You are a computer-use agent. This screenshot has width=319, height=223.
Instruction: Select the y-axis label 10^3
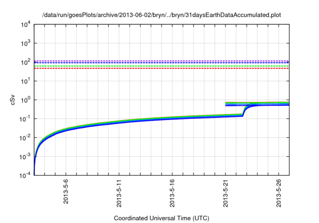point(26,43)
